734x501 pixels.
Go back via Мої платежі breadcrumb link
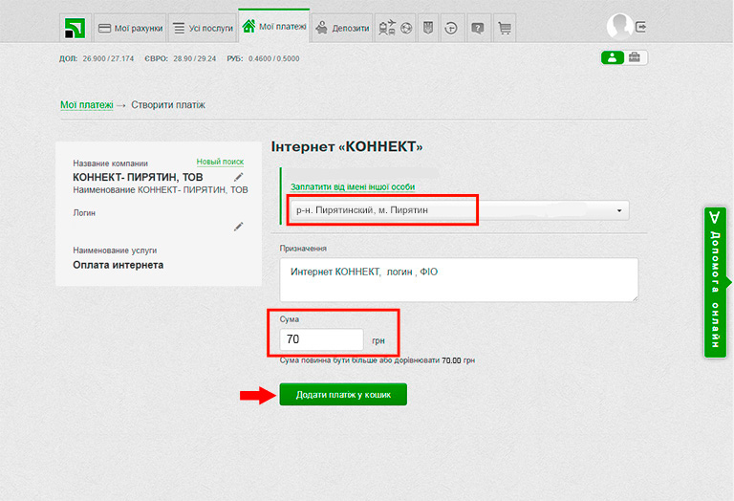(x=87, y=105)
